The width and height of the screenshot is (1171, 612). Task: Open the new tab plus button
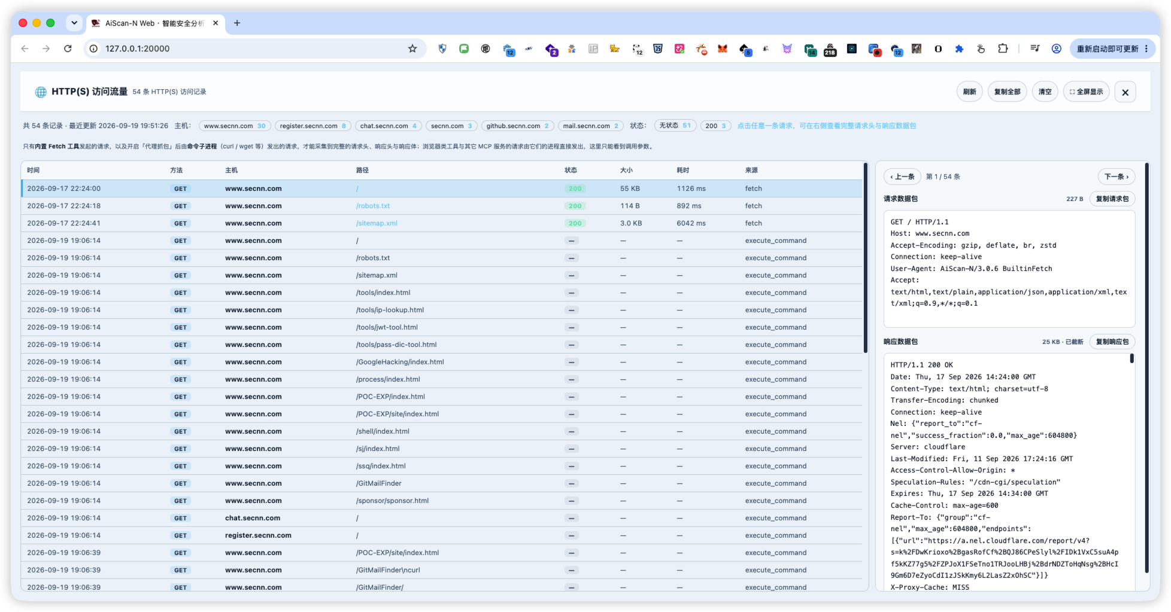pos(237,23)
